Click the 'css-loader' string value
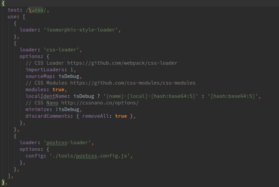This screenshot has width=279, height=187. [61, 50]
